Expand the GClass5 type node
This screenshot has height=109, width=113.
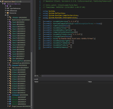pyautogui.click(x=8, y=83)
